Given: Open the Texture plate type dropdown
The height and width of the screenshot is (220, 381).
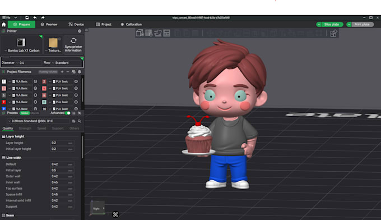Looking at the screenshot, I should 53,44.
